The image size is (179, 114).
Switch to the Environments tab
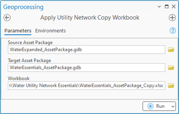[50, 31]
